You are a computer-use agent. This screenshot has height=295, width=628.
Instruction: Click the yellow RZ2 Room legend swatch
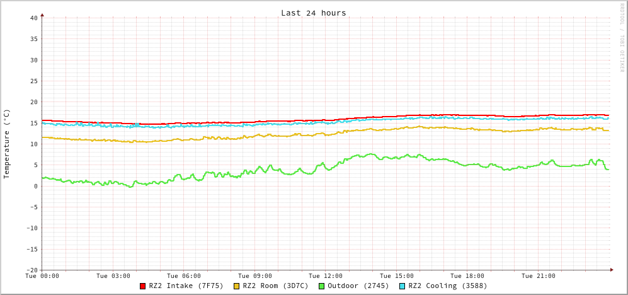[237, 286]
